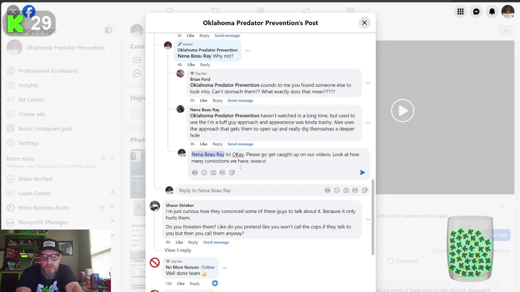Close the Oklahoma Predator Prevention's Post dialog
520x292 pixels.
364,23
